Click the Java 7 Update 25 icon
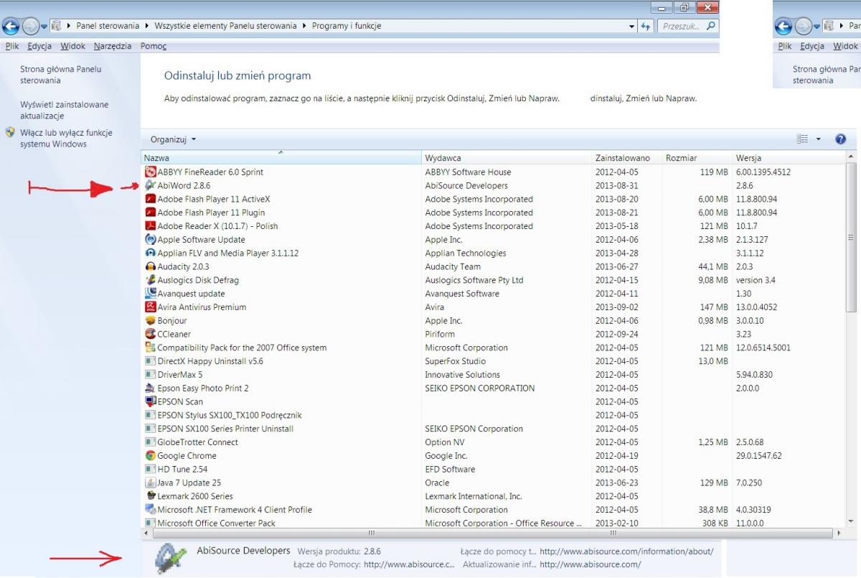This screenshot has width=861, height=578. pos(150,483)
